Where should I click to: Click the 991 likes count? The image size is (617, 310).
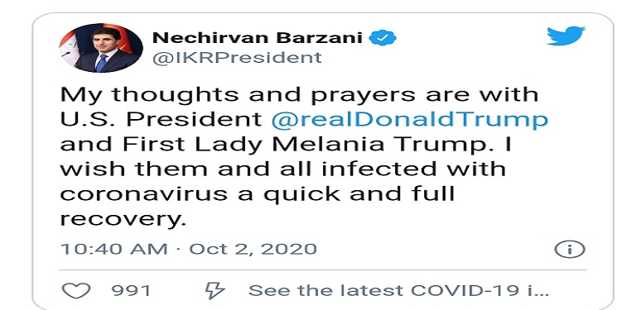click(131, 291)
